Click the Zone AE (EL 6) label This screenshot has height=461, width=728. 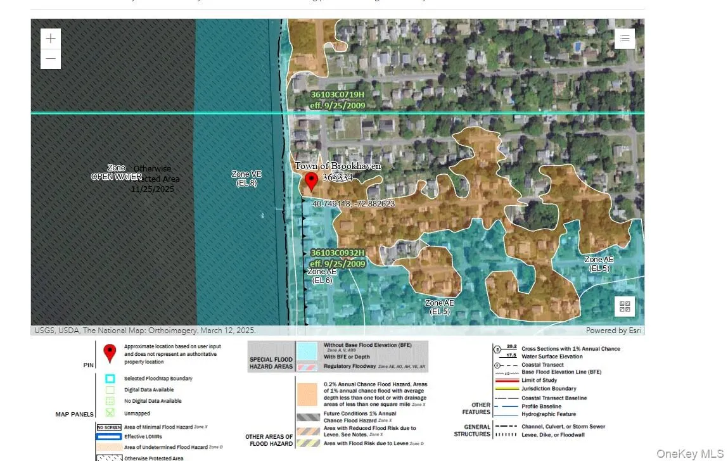[322, 275]
